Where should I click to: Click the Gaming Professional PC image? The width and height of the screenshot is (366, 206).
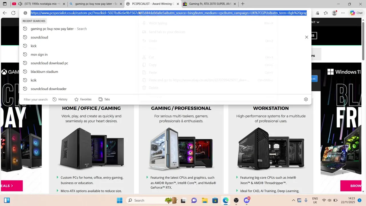pyautogui.click(x=181, y=149)
